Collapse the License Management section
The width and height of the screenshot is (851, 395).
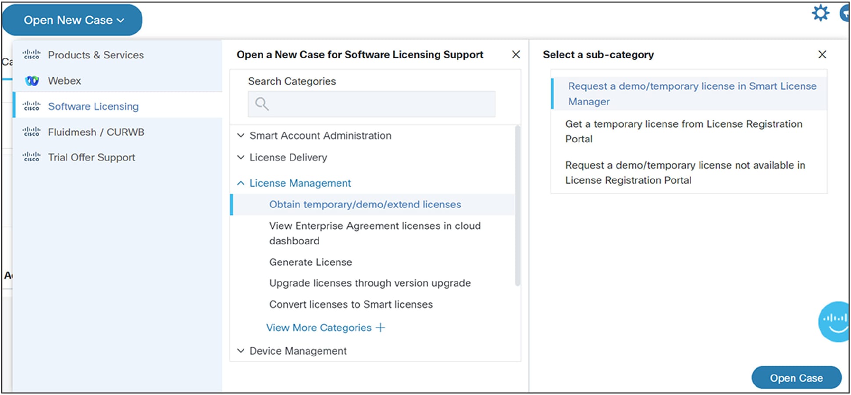point(241,183)
